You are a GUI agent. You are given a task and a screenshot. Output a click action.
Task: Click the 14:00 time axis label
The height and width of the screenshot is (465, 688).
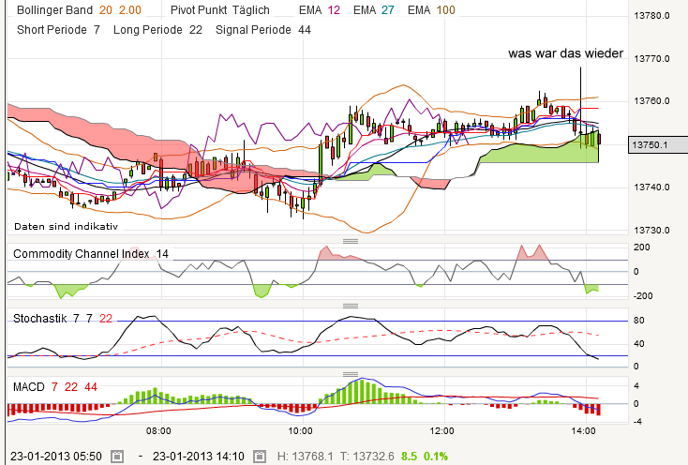tap(584, 431)
